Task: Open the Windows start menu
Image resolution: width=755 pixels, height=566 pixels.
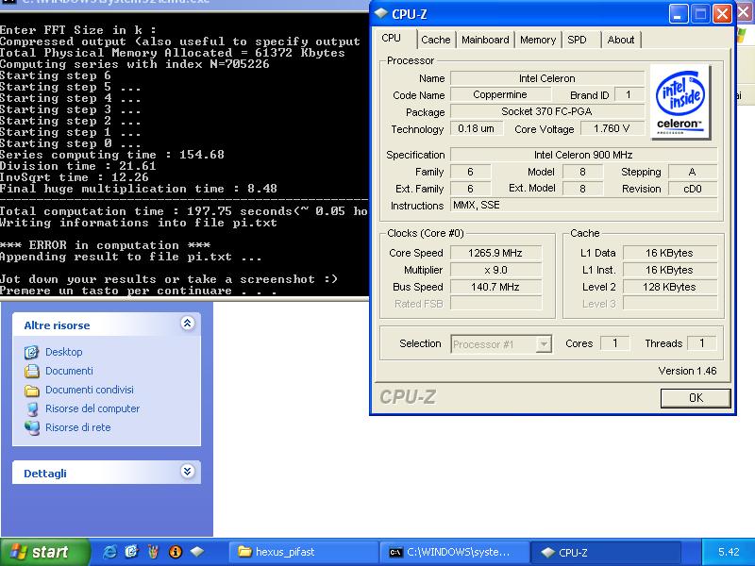Action: tap(44, 552)
